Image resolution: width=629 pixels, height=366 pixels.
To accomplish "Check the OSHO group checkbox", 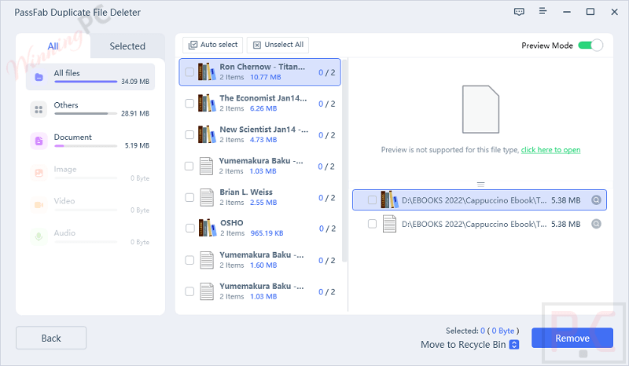I will pos(189,228).
